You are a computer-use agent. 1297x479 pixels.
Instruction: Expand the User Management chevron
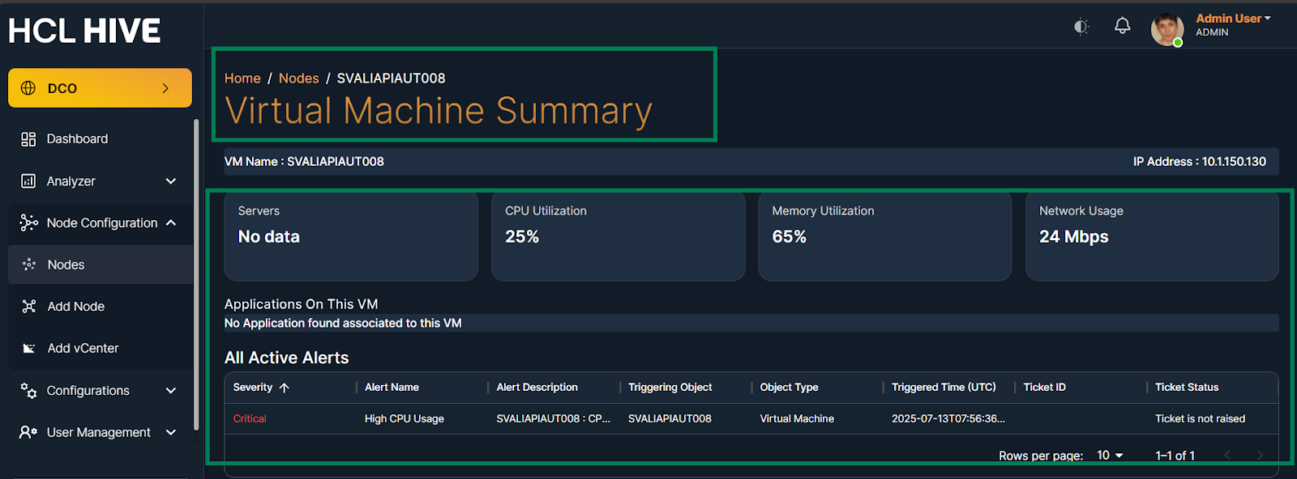170,433
